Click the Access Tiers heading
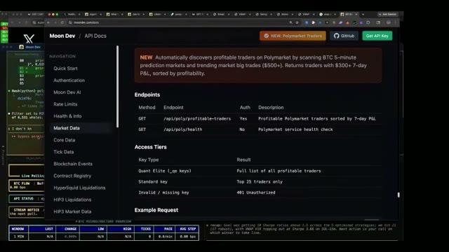The image size is (449, 252). tap(151, 147)
